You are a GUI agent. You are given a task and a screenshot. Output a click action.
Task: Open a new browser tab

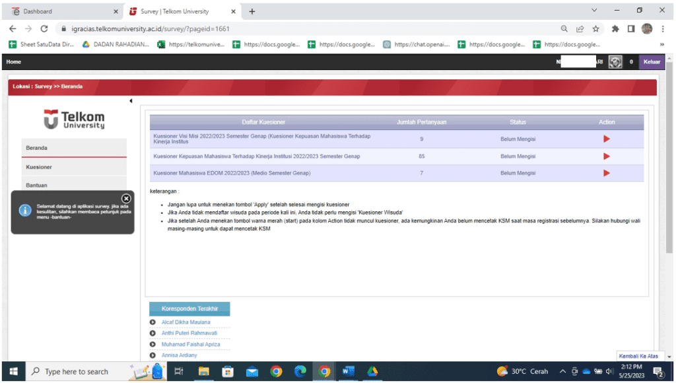252,11
